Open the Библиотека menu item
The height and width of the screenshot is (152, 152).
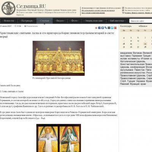(x=117, y=21)
